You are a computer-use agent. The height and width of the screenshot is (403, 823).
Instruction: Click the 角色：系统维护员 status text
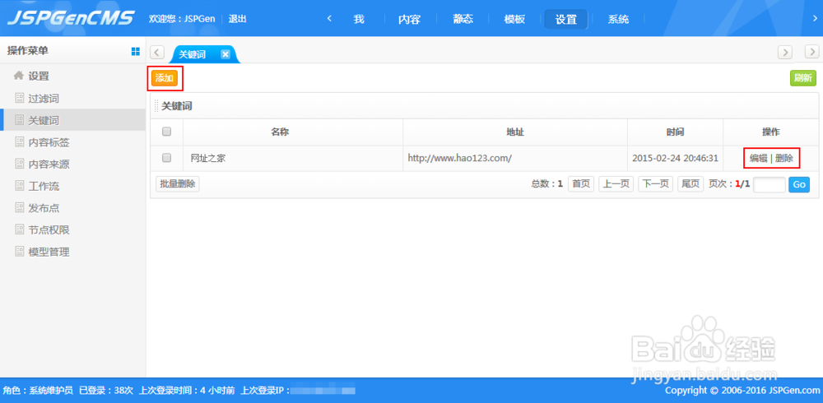point(38,391)
